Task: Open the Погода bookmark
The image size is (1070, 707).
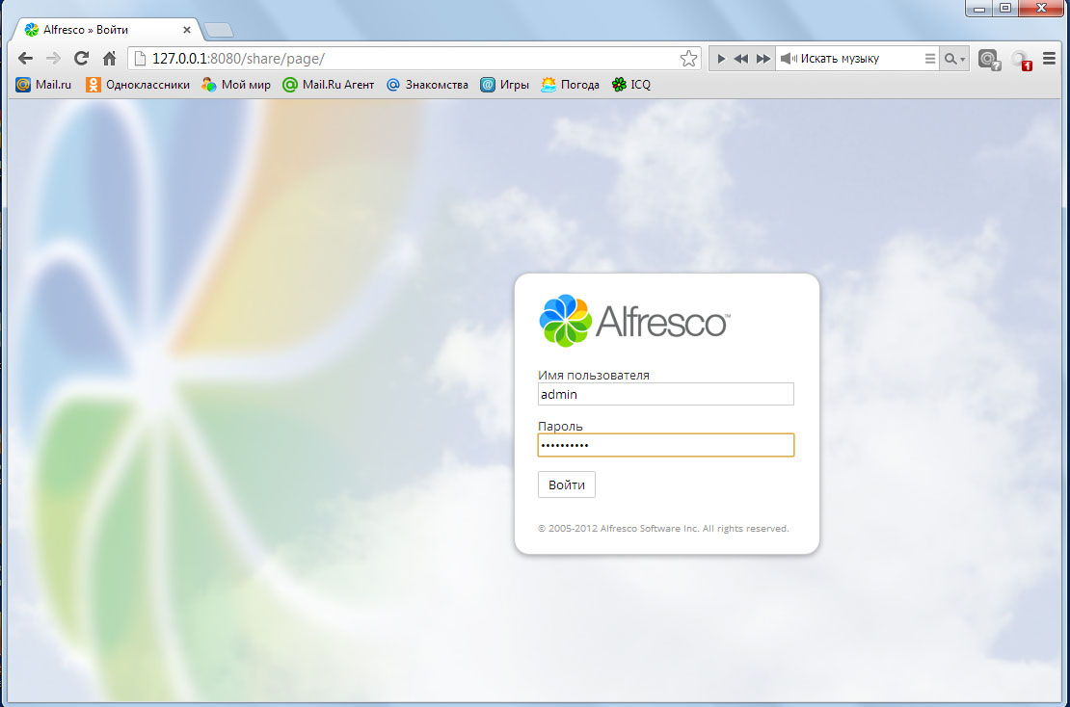Action: click(x=570, y=85)
